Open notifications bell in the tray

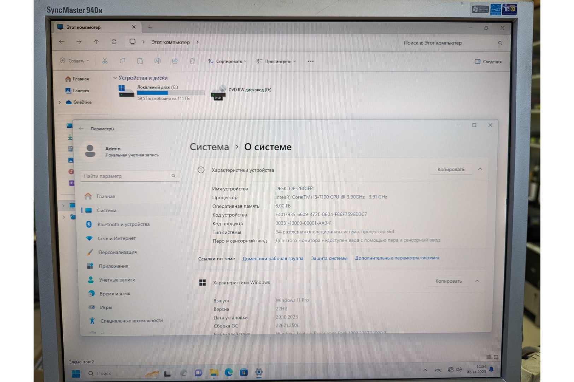point(491,369)
